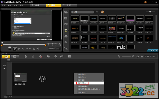Viewport: 159px width, 99px height.
Task: Switch to step 1 捕获 tab
Action: tap(38, 5)
